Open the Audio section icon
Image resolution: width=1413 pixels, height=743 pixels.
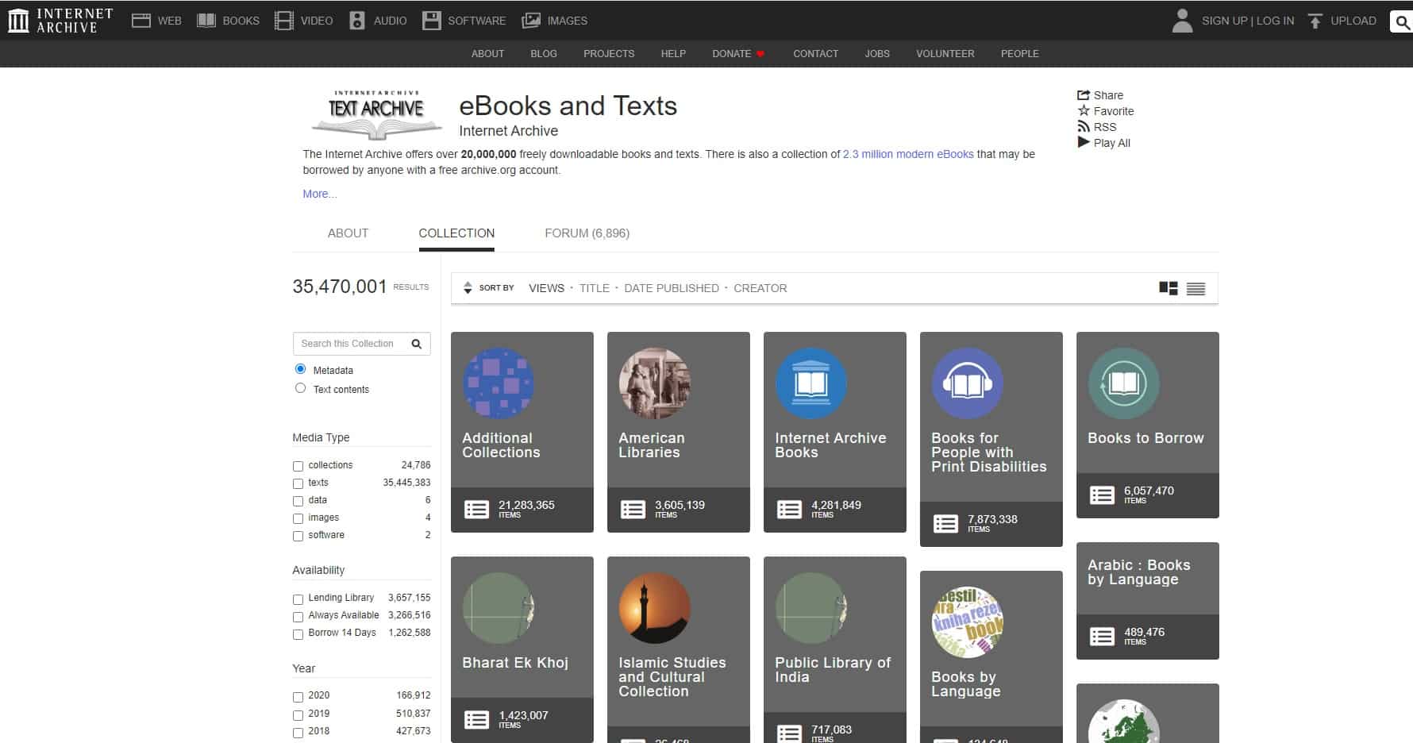[356, 19]
